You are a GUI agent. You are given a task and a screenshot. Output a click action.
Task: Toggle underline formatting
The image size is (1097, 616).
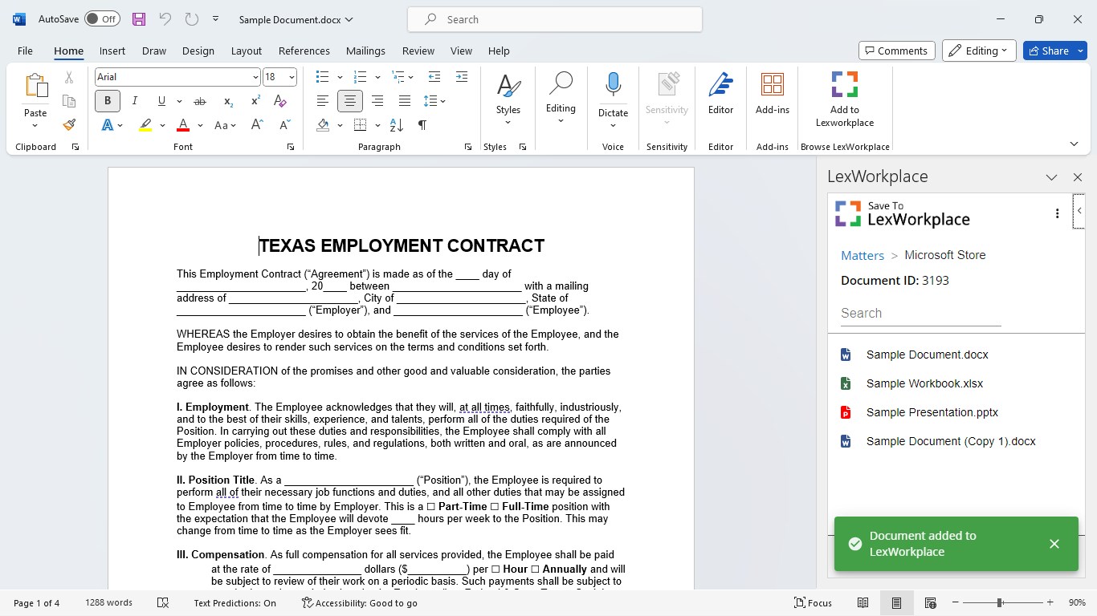coord(161,101)
